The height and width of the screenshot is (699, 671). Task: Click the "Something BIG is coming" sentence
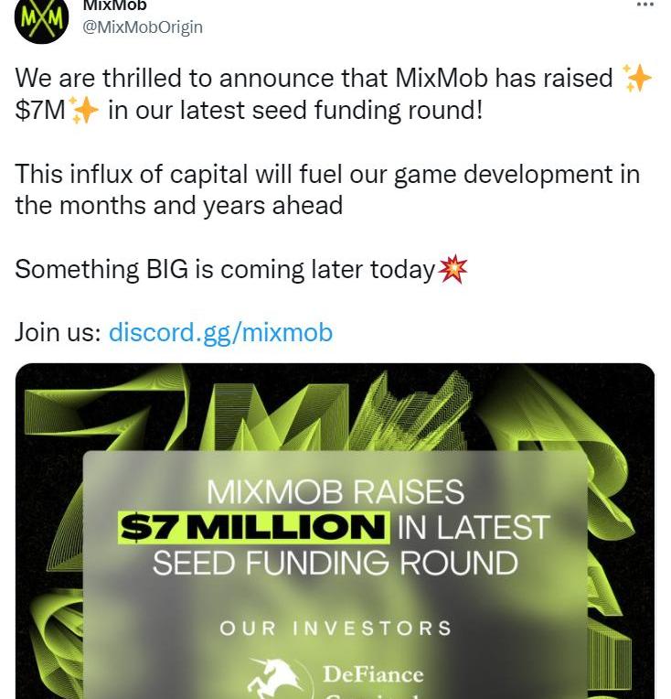coord(224,270)
